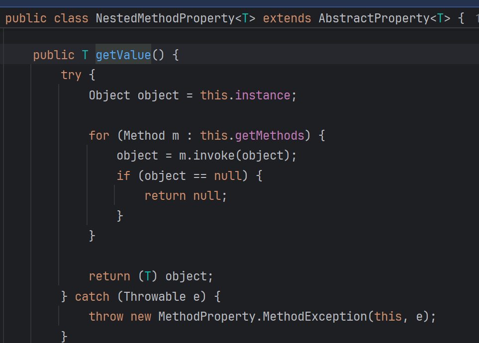Click MethodProperty in the throw statement
479x343 pixels.
click(x=207, y=317)
